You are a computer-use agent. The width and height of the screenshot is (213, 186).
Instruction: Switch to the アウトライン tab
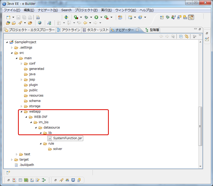coord(68,30)
